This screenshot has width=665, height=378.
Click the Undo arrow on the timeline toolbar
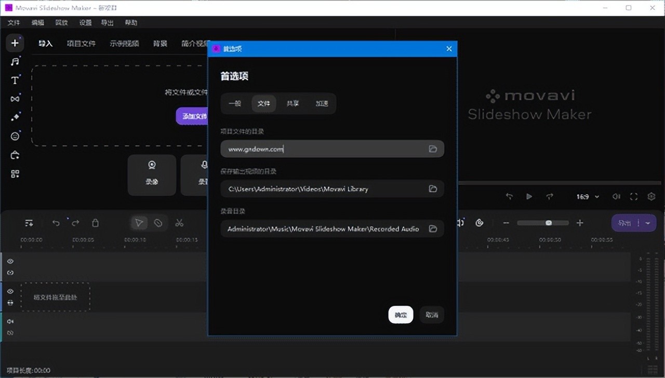tap(56, 223)
